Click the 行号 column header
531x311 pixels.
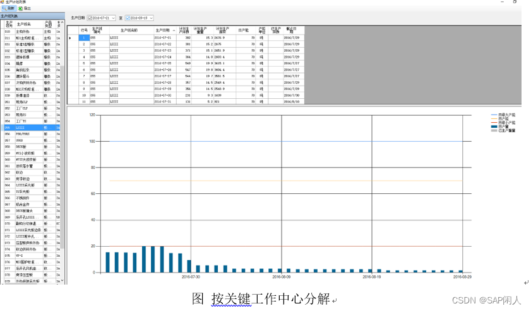84,30
